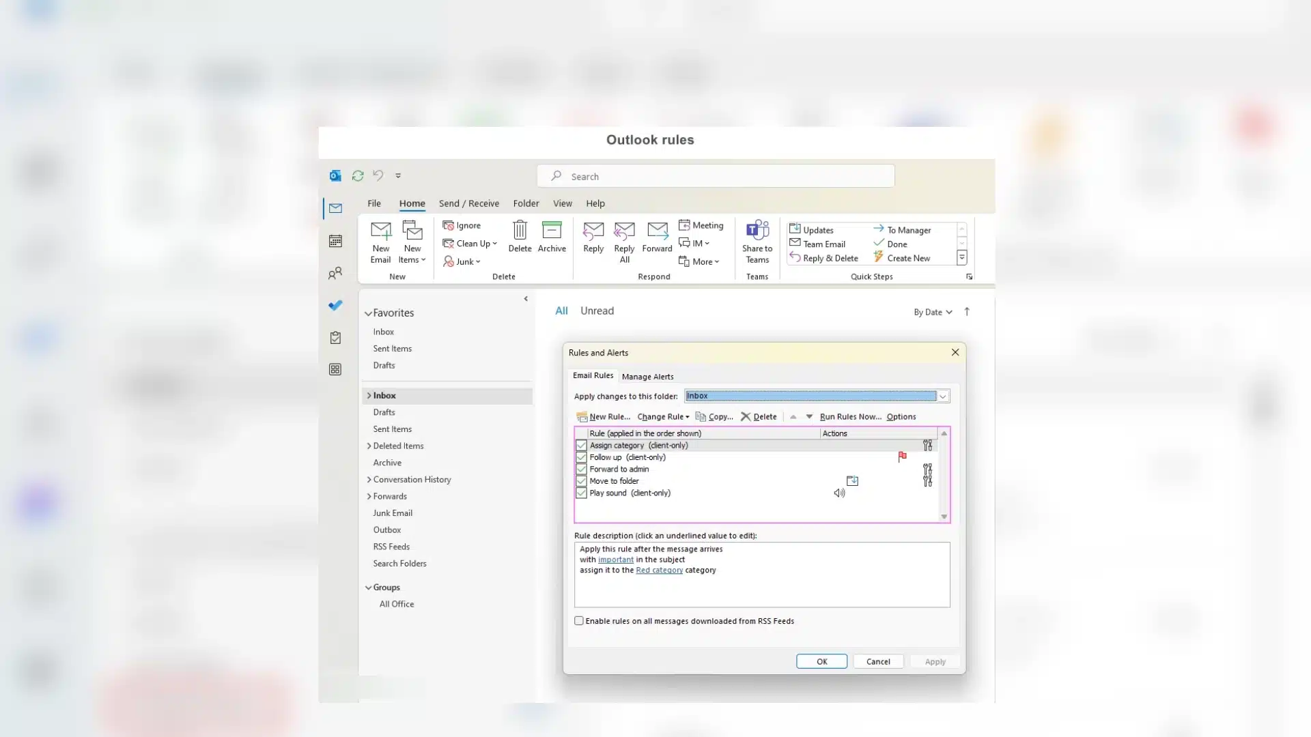Show Unread messages only

click(x=597, y=310)
